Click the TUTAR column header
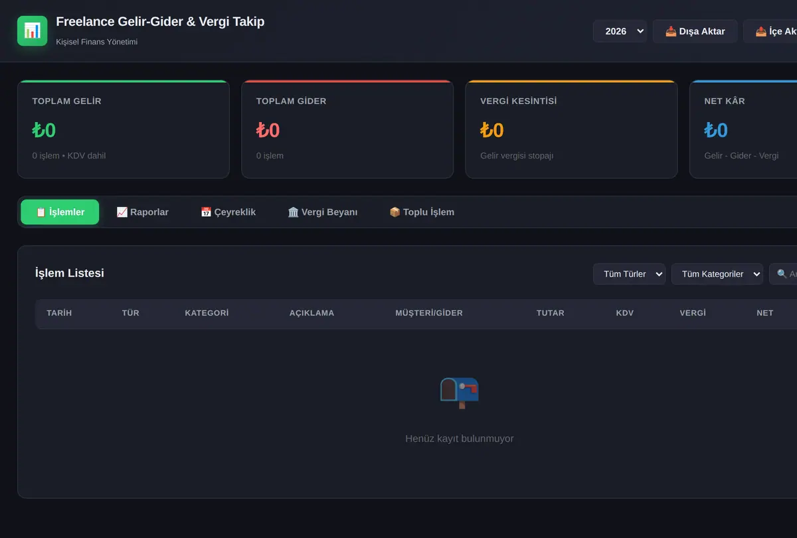Viewport: 797px width, 538px height. (x=551, y=313)
